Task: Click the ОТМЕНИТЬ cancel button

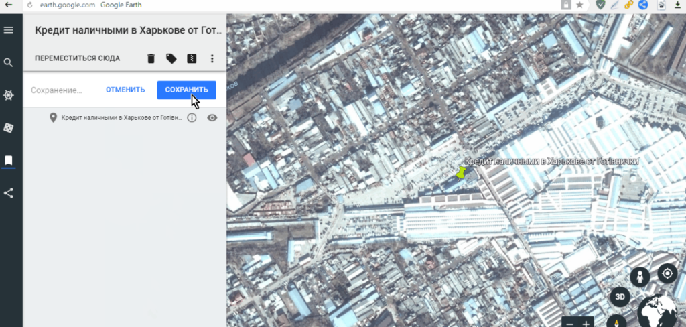Action: [x=125, y=90]
